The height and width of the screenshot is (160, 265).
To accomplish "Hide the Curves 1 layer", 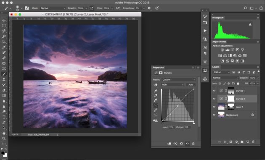I will (214, 91).
